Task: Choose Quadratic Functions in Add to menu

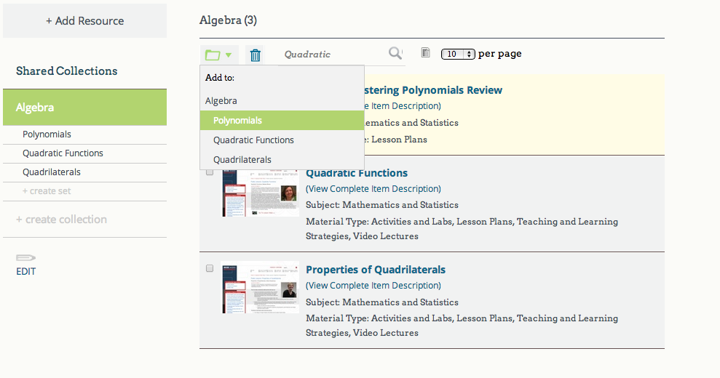Action: [253, 140]
